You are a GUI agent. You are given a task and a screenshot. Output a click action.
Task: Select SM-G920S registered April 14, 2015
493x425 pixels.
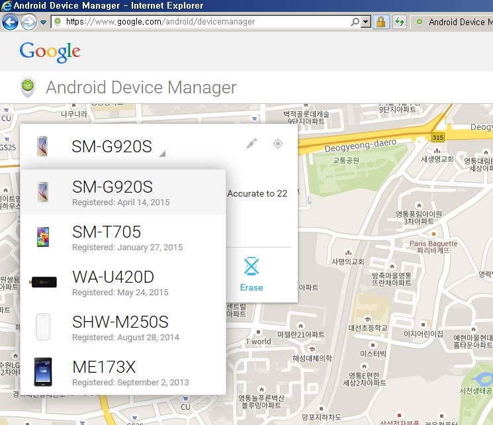pyautogui.click(x=123, y=192)
